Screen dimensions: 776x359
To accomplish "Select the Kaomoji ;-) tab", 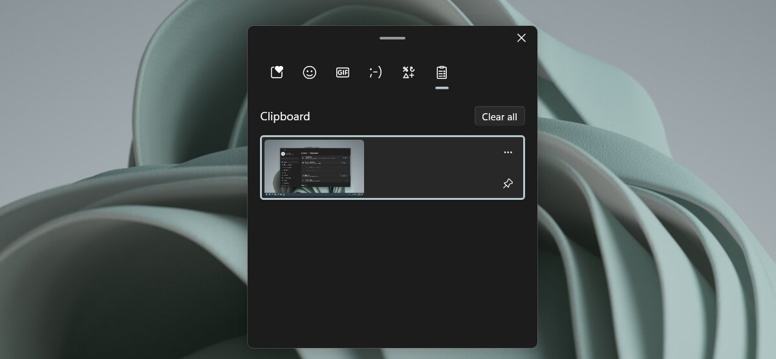I will pyautogui.click(x=376, y=72).
